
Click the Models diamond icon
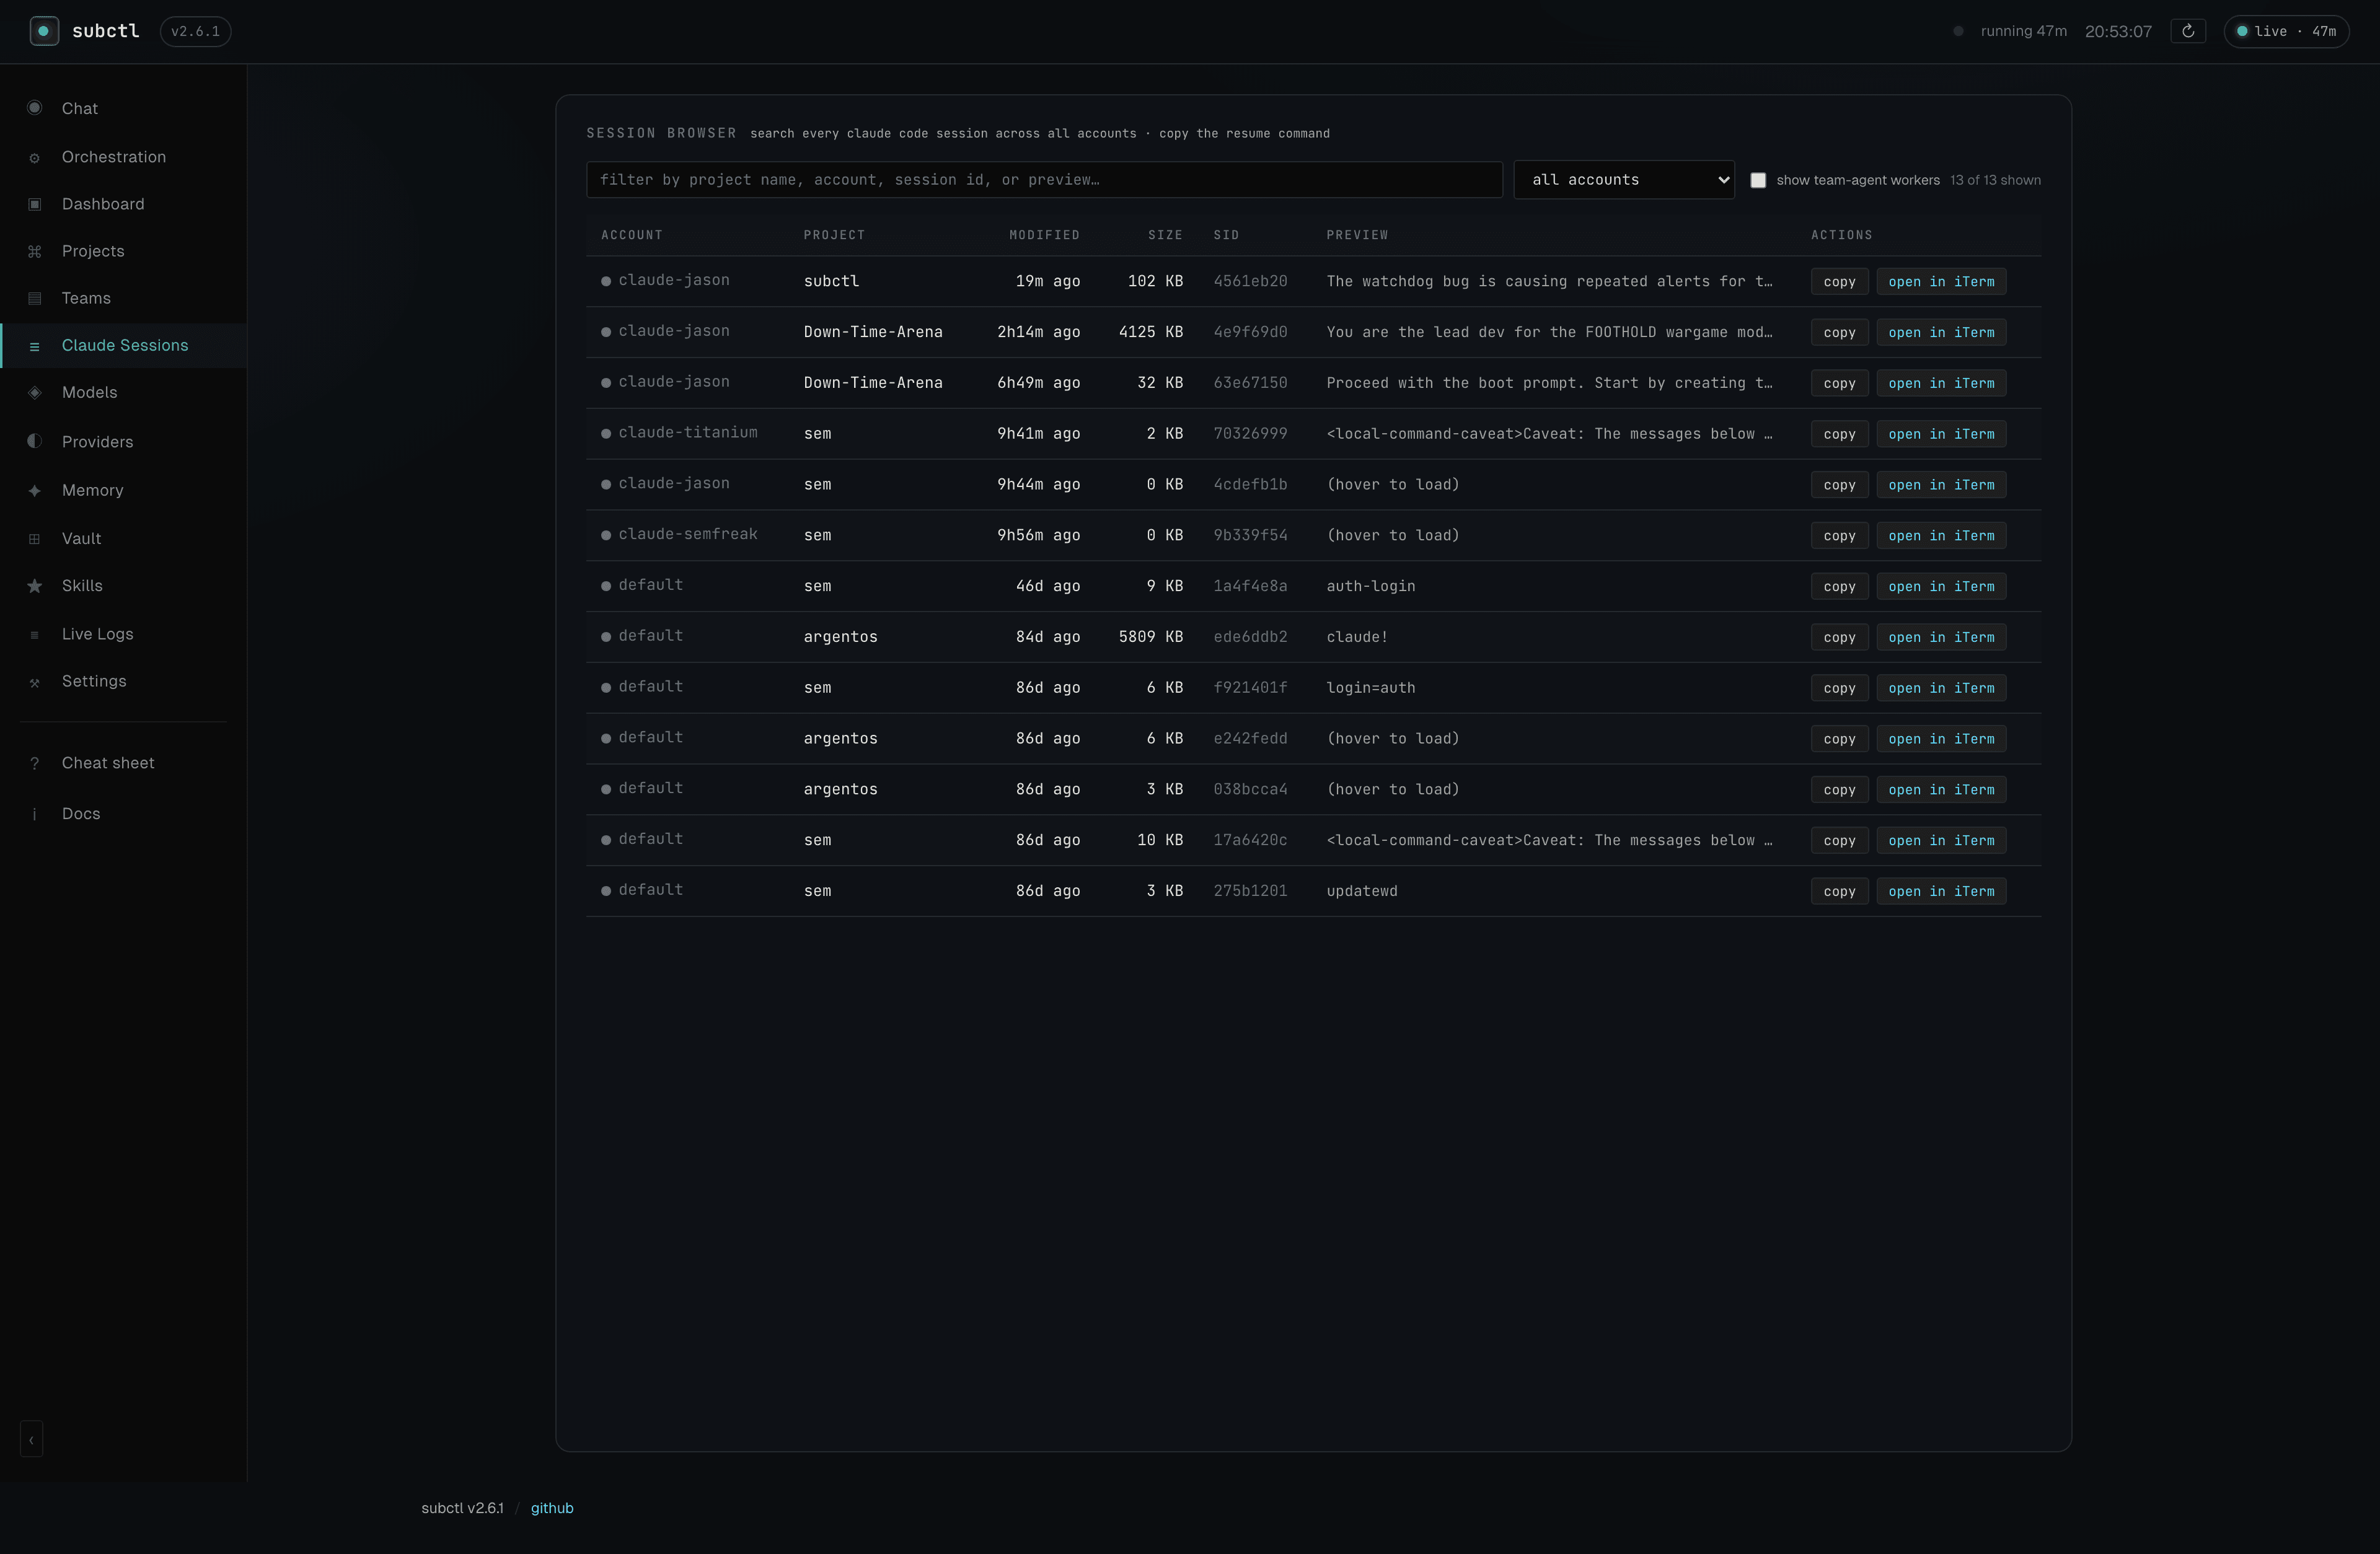35,392
